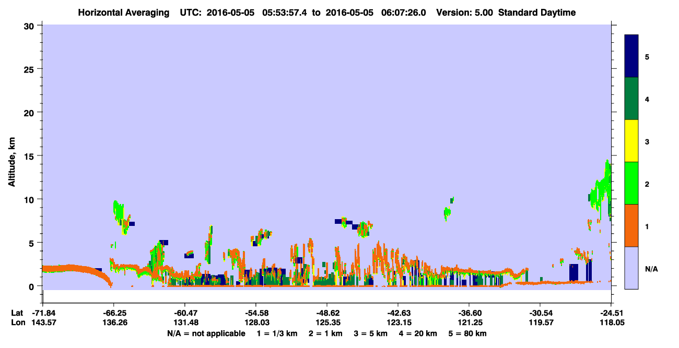Click the 'Lat' row label
Image resolution: width=679 pixels, height=348 pixels.
[17, 313]
